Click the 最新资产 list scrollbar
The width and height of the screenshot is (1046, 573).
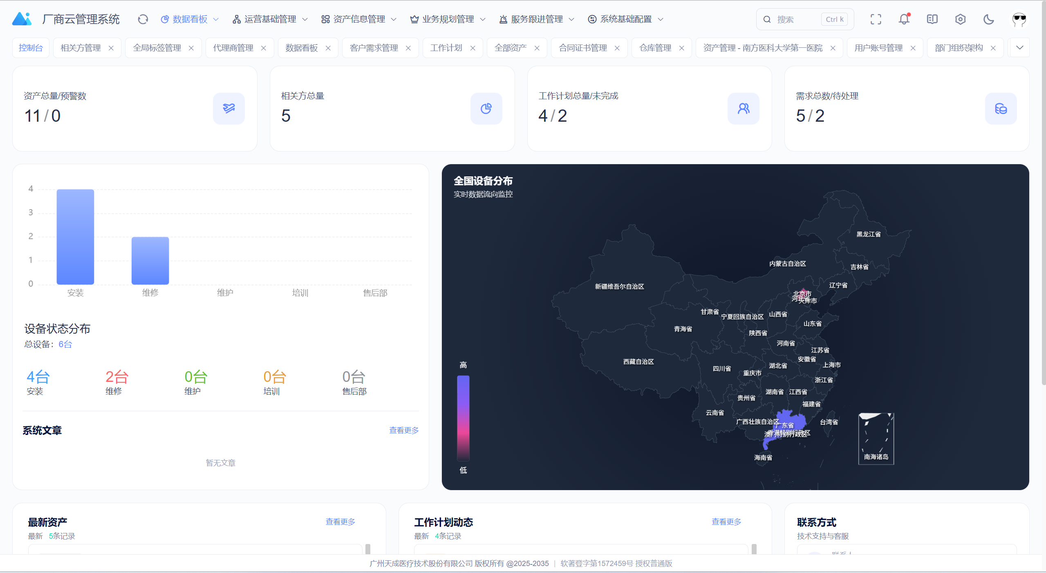click(x=368, y=549)
